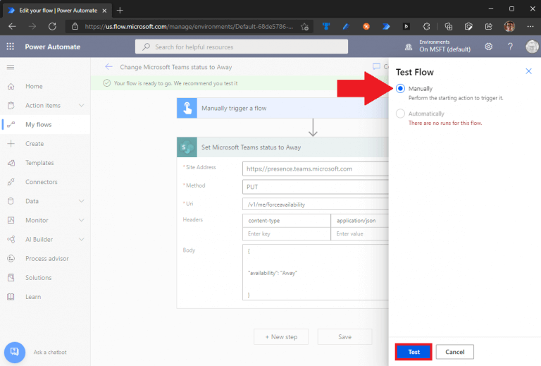Refresh the browser page
Image resolution: width=541 pixels, height=366 pixels.
(x=52, y=26)
